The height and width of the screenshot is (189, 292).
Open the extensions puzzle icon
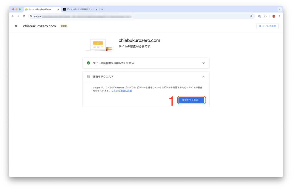click(265, 16)
